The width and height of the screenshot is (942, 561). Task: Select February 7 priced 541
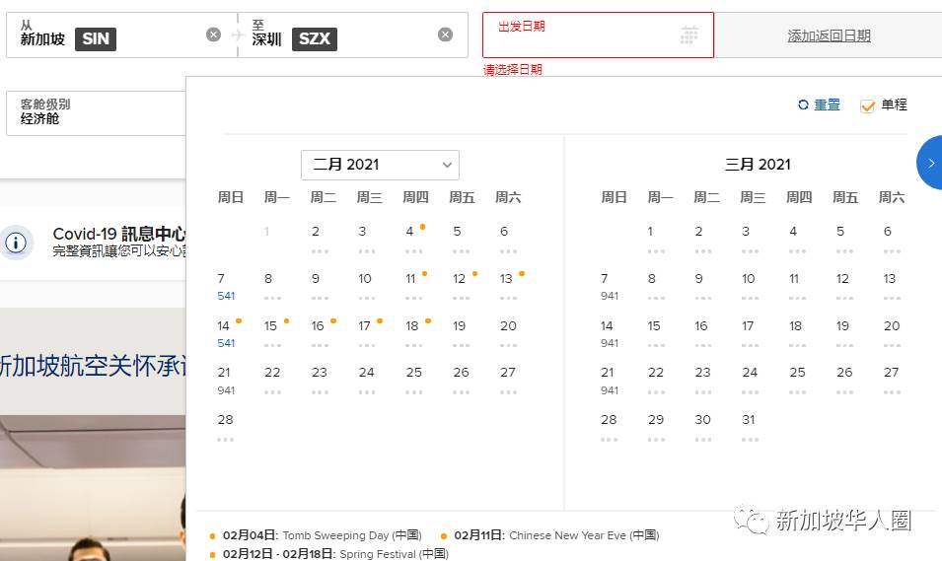click(226, 287)
